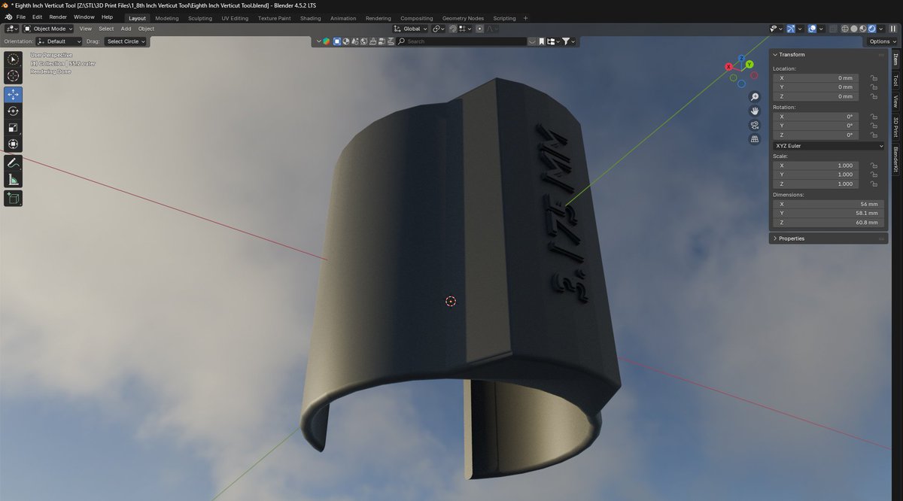Toggle viewport gizmos display
Image resolution: width=903 pixels, height=501 pixels.
click(x=791, y=29)
